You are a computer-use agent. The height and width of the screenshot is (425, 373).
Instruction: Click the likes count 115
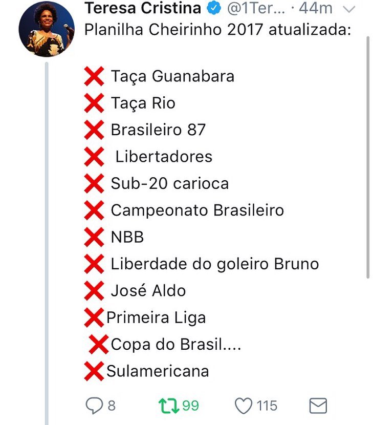[x=267, y=406]
